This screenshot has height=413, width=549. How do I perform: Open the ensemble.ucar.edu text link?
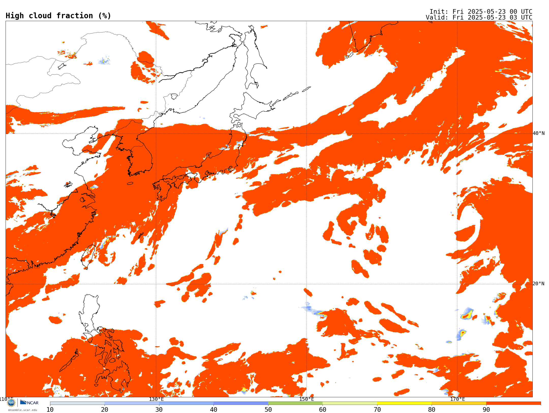(23, 410)
